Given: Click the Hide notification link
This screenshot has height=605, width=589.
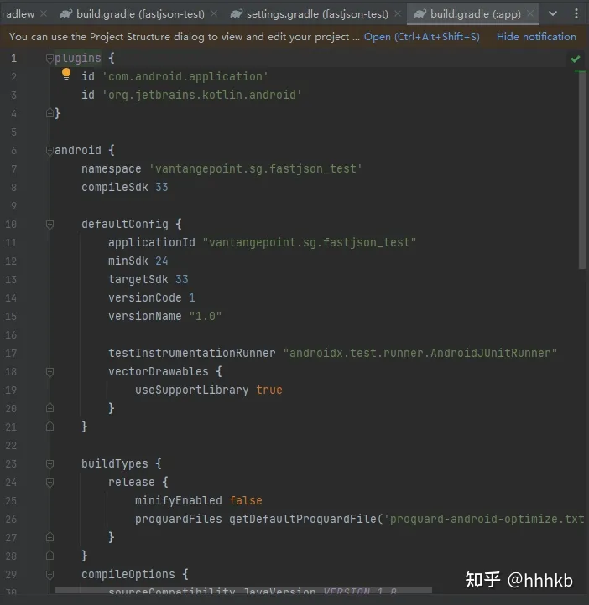Looking at the screenshot, I should (536, 37).
